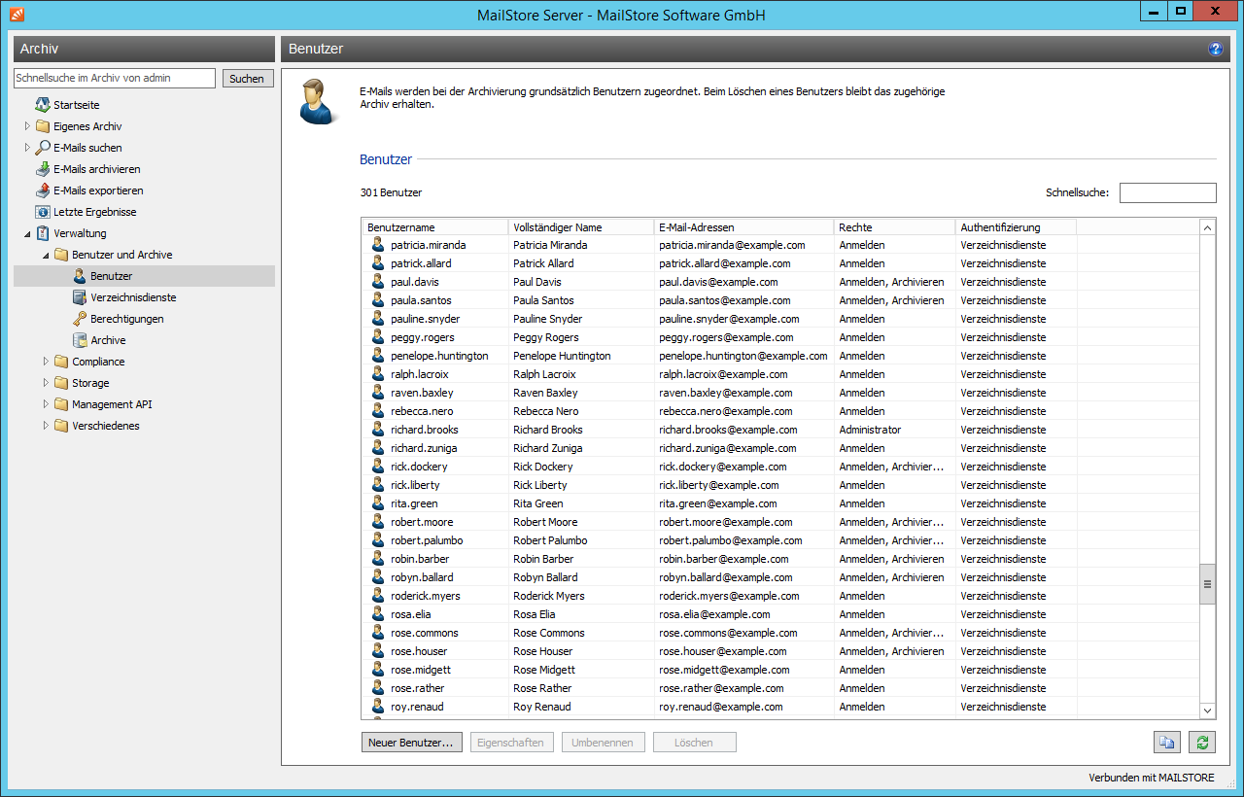Click user icon beside rita.green
1244x797 pixels.
[x=379, y=503]
